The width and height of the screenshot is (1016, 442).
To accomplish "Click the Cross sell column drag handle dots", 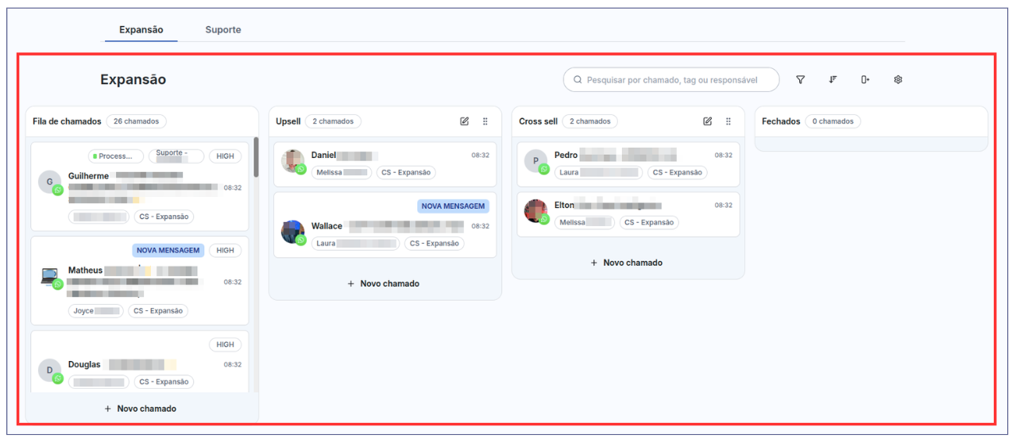I will [x=728, y=121].
